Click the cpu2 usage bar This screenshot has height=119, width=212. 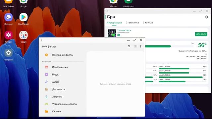(x=182, y=68)
